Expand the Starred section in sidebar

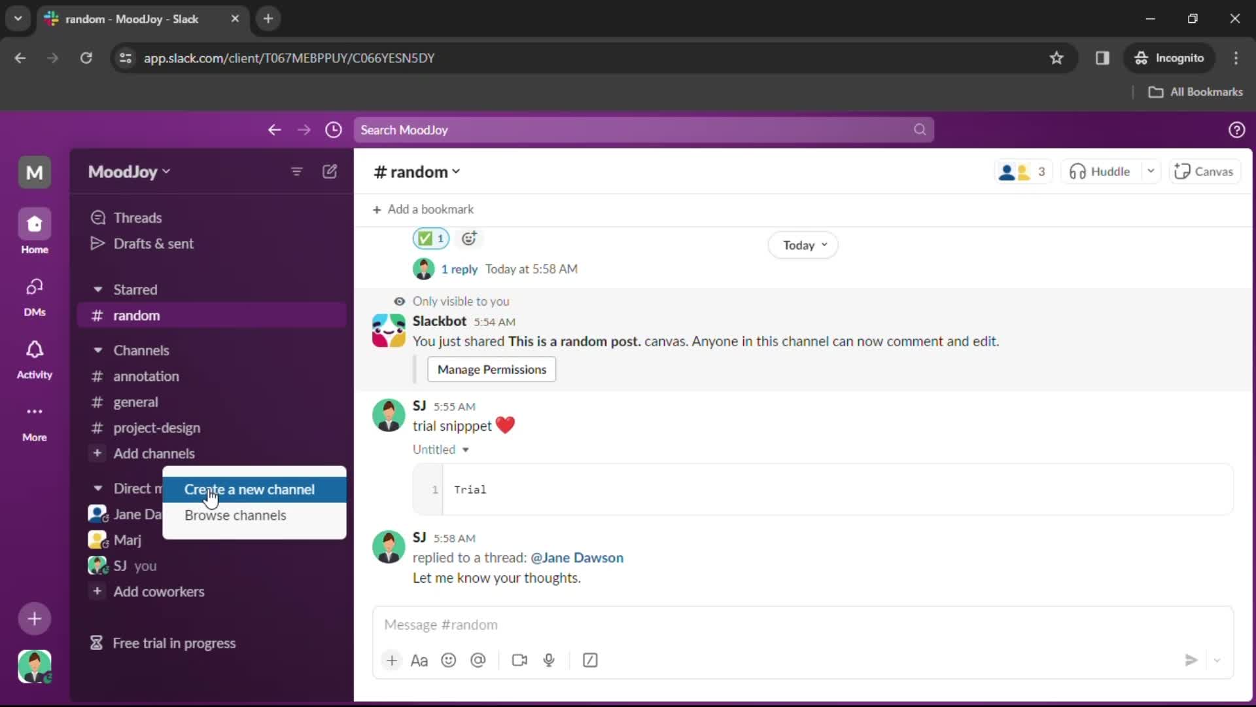click(97, 289)
